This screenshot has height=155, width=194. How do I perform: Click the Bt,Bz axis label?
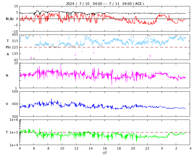pyautogui.click(x=10, y=19)
